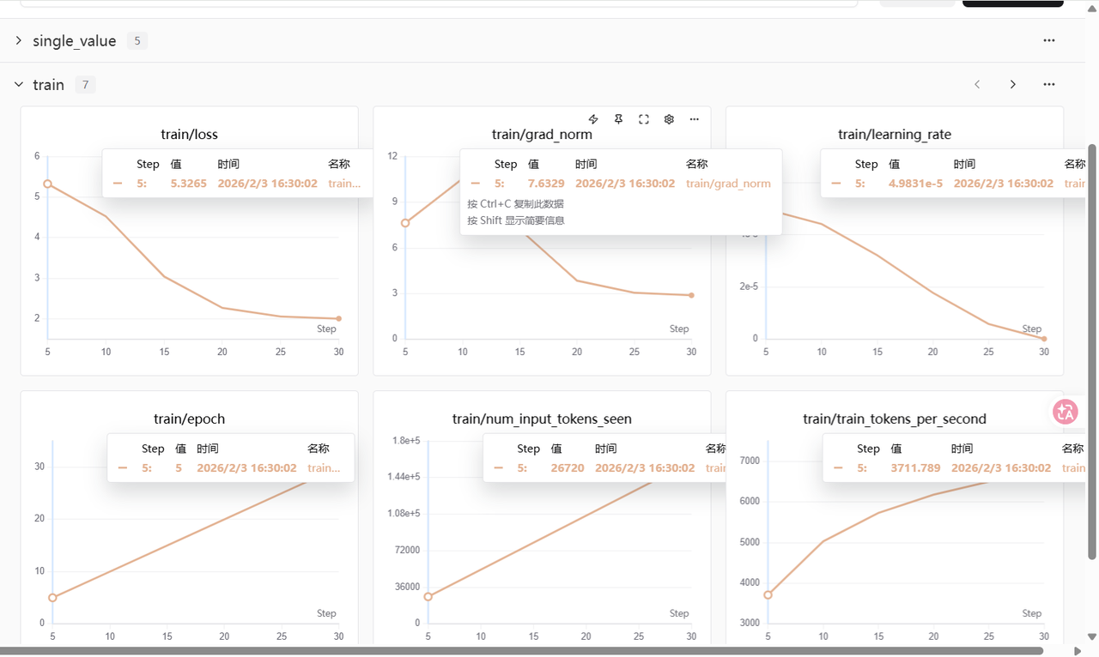Open more options on train/grad_norm chart
The width and height of the screenshot is (1099, 657).
click(x=695, y=119)
